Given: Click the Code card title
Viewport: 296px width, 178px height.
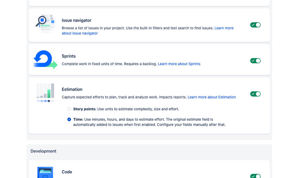Looking at the screenshot, I should point(67,172).
